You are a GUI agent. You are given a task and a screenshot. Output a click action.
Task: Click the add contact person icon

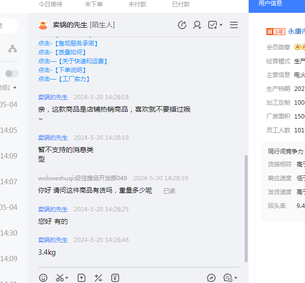tap(197, 25)
